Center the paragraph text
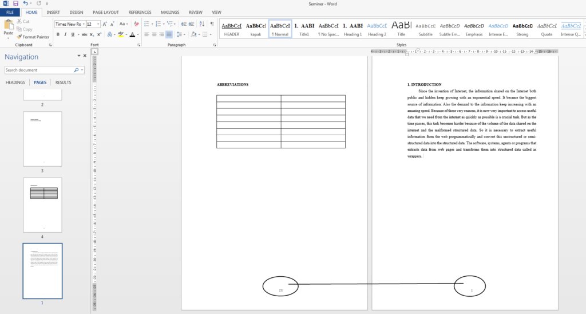The image size is (586, 314). 154,34
